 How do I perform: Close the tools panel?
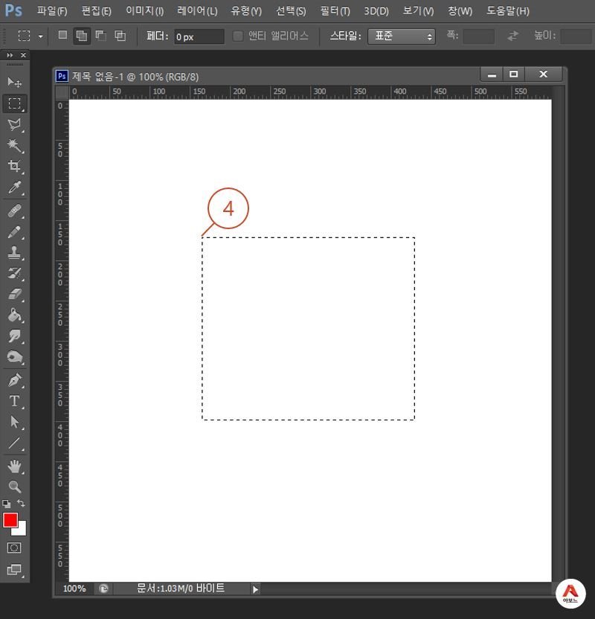click(x=23, y=55)
